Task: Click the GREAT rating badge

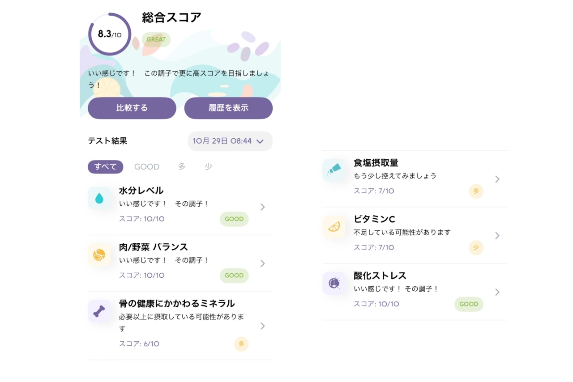Action: 156,39
